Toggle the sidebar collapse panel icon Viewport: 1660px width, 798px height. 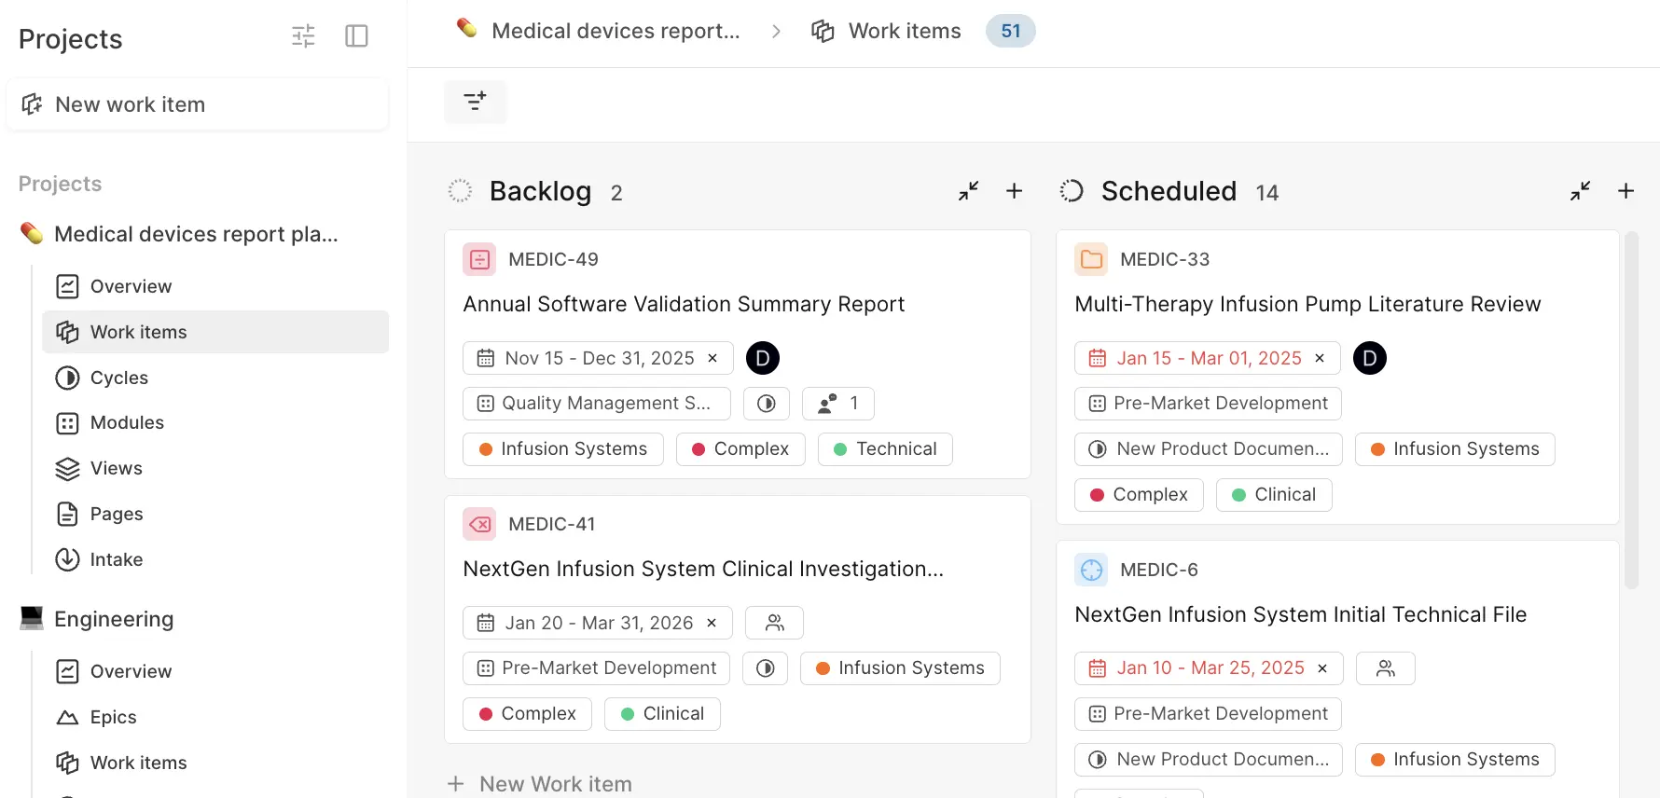[356, 36]
